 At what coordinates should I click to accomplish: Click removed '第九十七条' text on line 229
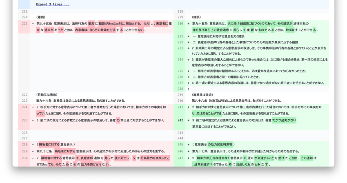coord(44,152)
